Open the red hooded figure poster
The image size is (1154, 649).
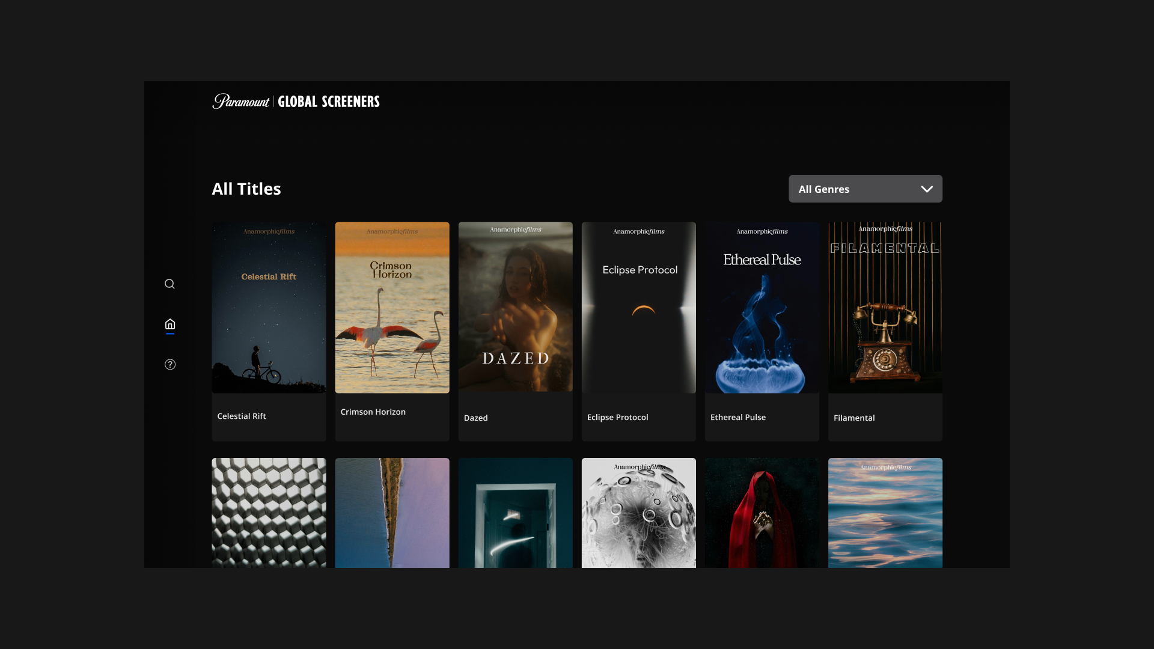click(762, 513)
